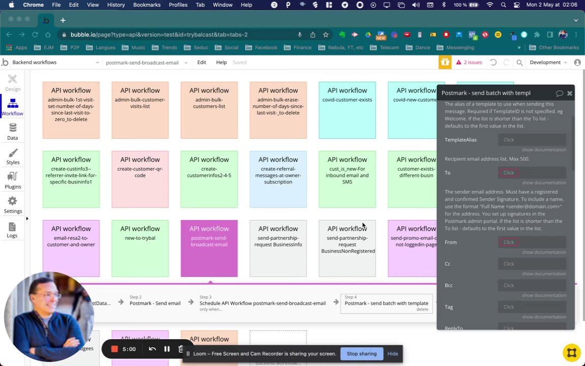Open the Development version dropdown
The width and height of the screenshot is (585, 366).
pyautogui.click(x=548, y=63)
